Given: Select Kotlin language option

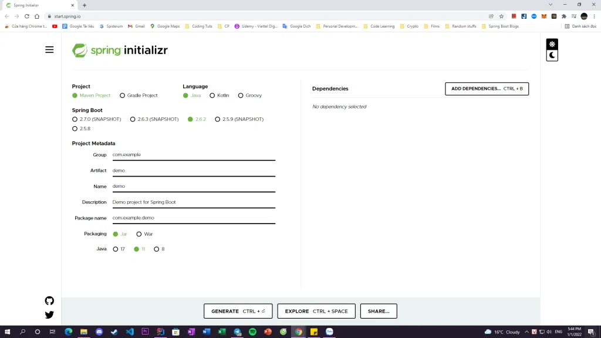Looking at the screenshot, I should coord(220,96).
